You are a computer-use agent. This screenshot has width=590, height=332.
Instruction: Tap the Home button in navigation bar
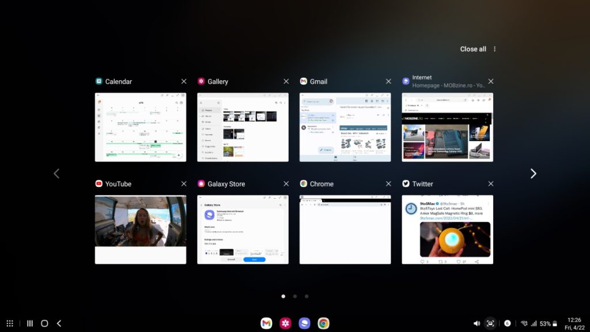44,323
